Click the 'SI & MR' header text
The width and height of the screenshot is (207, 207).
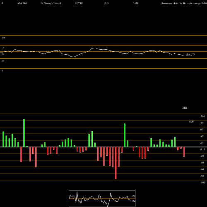[22, 3]
